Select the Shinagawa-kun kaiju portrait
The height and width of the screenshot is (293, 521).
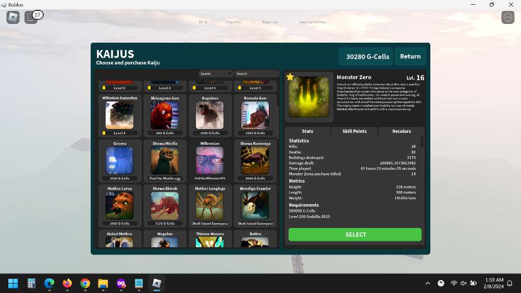[165, 115]
